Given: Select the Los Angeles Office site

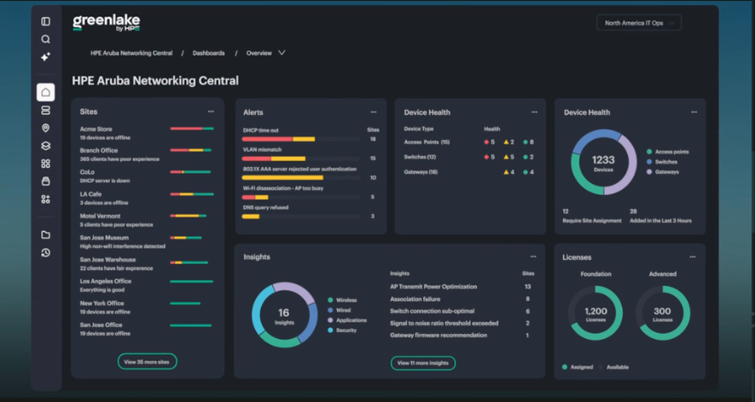Looking at the screenshot, I should [147, 285].
